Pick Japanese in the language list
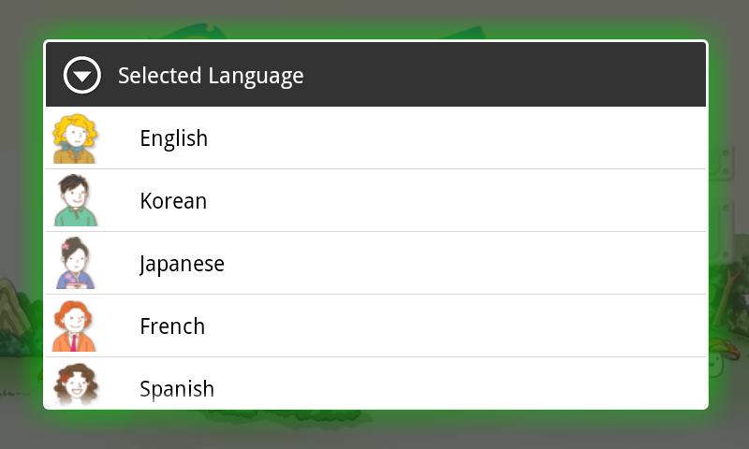 coord(182,264)
